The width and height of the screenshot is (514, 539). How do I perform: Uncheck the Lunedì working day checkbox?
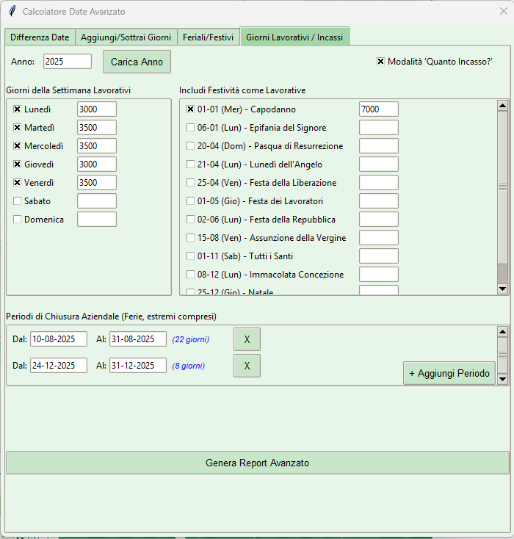pyautogui.click(x=18, y=109)
